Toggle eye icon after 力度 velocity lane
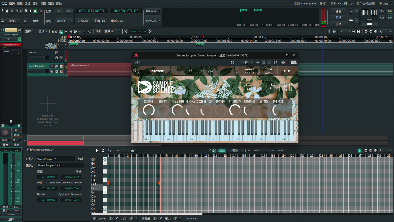The width and height of the screenshot is (394, 222). (131, 219)
